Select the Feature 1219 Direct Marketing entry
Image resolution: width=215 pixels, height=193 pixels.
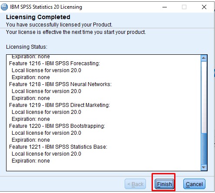60,105
